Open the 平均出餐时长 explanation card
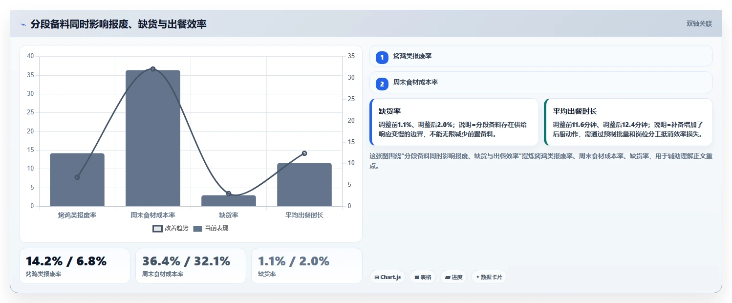This screenshot has width=732, height=303. 628,122
